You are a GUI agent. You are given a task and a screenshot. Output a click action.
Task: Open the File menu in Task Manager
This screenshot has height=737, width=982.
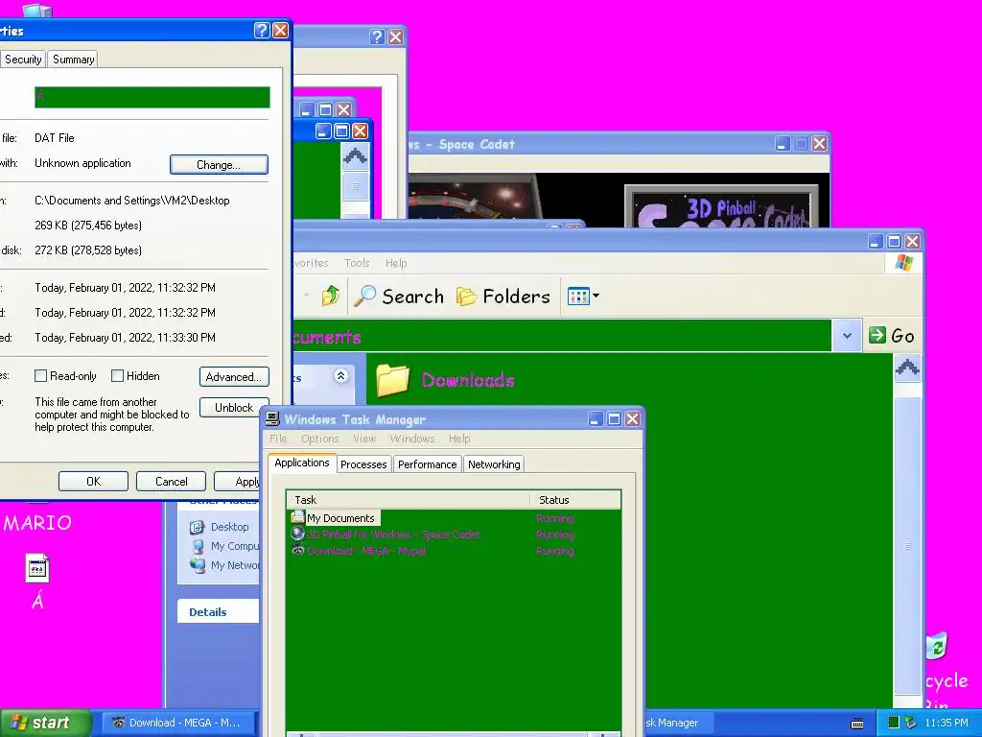click(x=278, y=439)
